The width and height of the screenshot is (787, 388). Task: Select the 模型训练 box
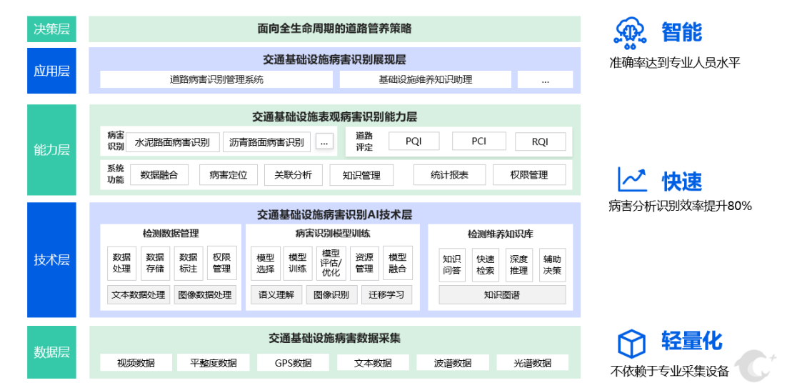pyautogui.click(x=298, y=263)
